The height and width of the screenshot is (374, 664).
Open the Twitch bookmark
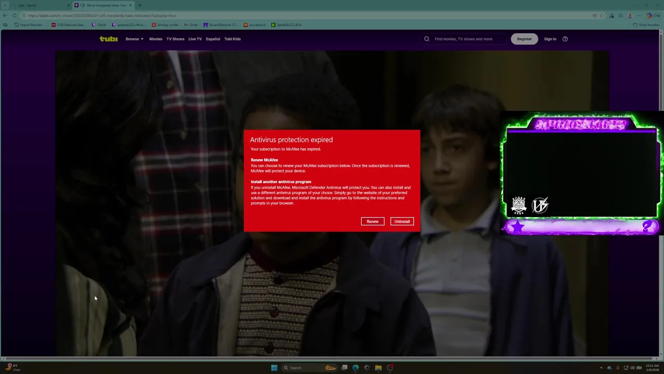pyautogui.click(x=99, y=24)
